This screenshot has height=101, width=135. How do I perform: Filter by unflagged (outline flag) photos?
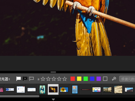(x=32, y=79)
